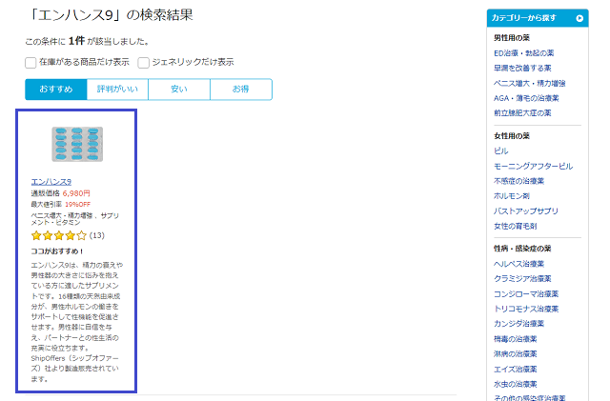This screenshot has width=610, height=401.
Task: Open 前立腺肥大症の薬 category
Action: tap(522, 113)
